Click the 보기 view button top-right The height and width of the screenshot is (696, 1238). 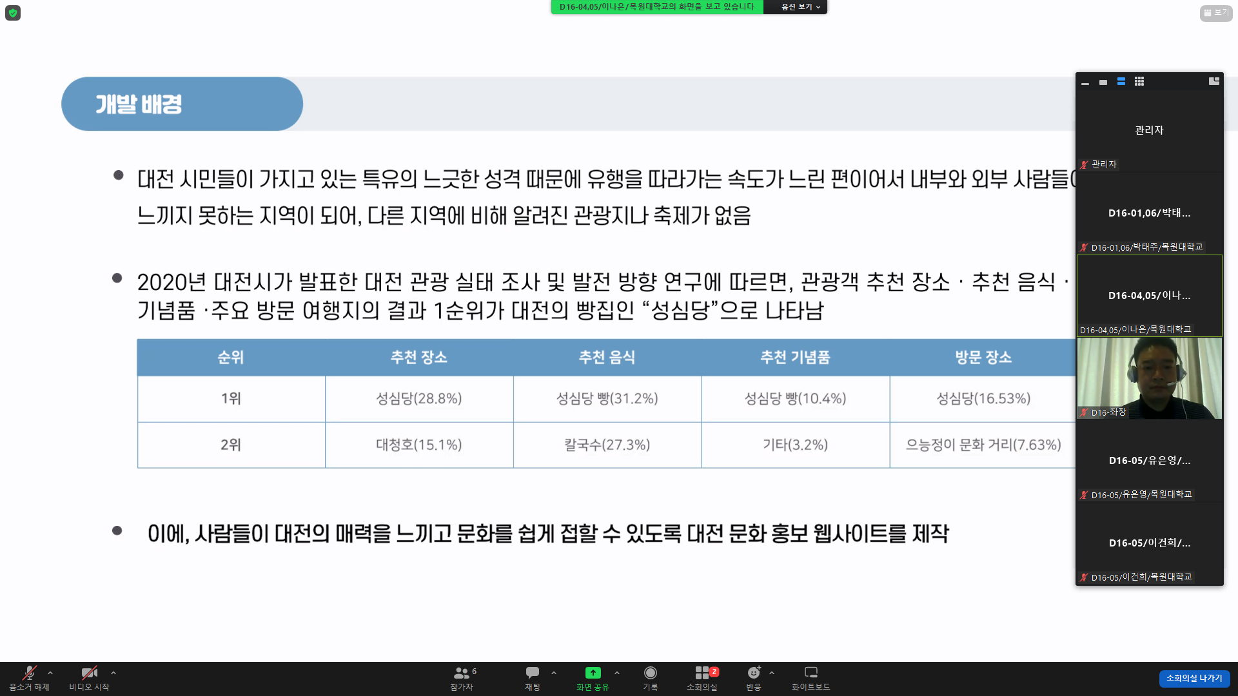1216,13
